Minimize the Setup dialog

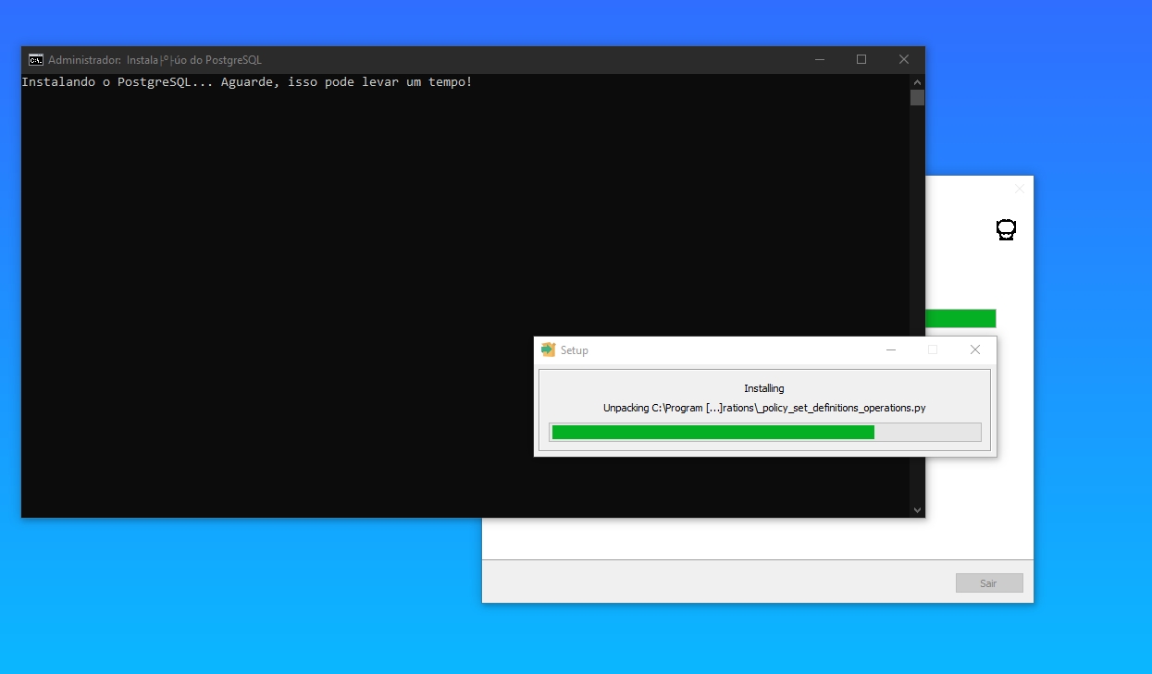click(x=891, y=350)
